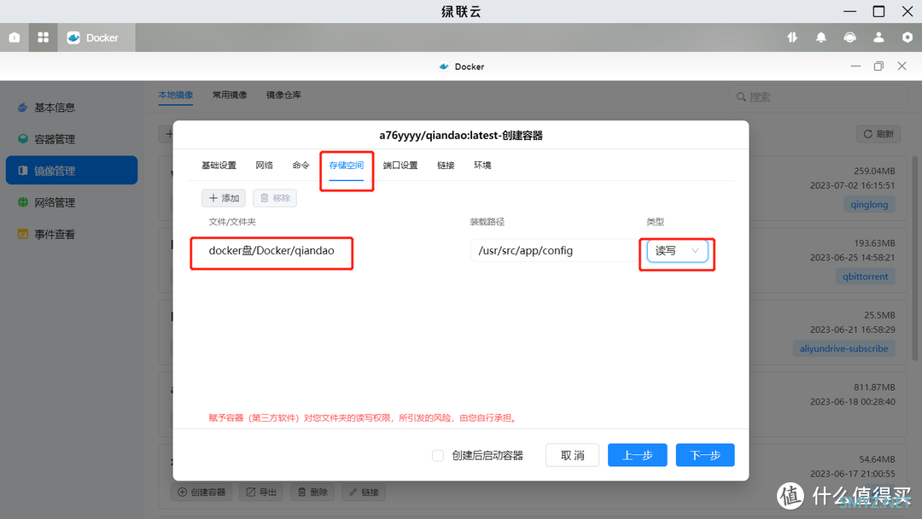Open the 基础设置 dialog tab

click(219, 166)
